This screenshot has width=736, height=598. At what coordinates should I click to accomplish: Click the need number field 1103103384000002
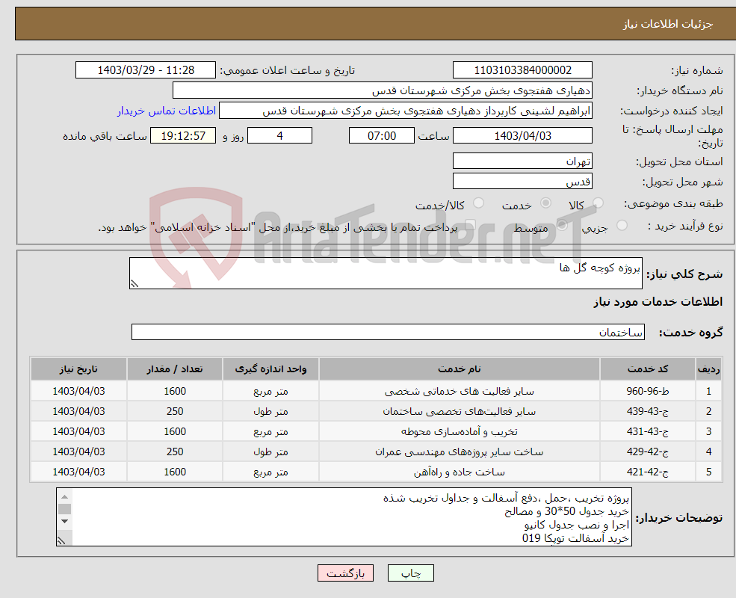point(522,70)
